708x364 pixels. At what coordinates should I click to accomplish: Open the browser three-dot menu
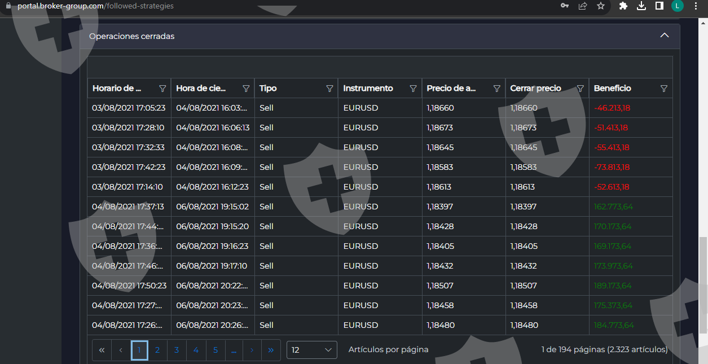pos(696,6)
